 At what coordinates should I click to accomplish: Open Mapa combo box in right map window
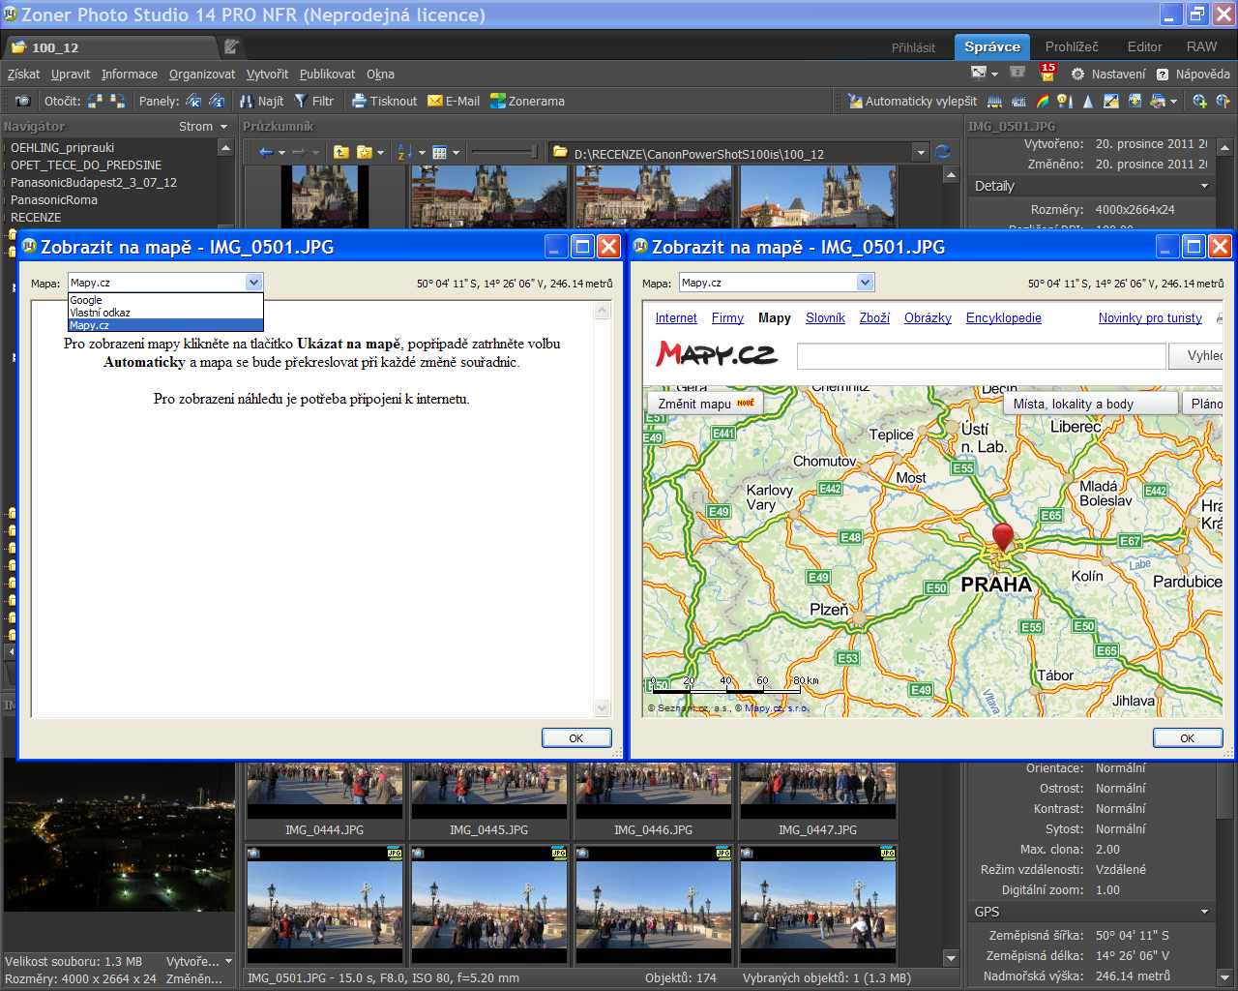point(777,283)
